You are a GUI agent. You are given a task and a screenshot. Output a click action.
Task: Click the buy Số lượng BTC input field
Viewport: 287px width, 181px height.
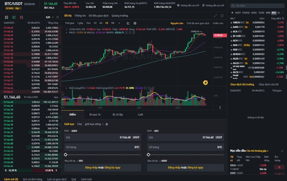tap(103, 147)
